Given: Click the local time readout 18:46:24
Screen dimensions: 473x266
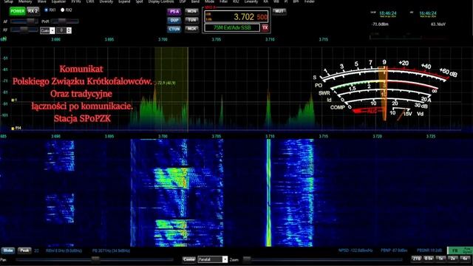Looking at the screenshot, I should point(387,13).
